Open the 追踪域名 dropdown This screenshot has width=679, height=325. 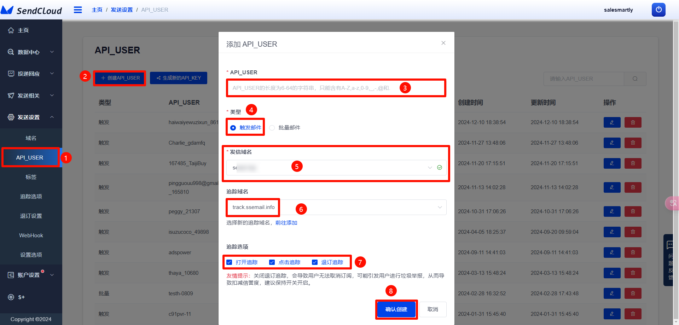pos(440,207)
